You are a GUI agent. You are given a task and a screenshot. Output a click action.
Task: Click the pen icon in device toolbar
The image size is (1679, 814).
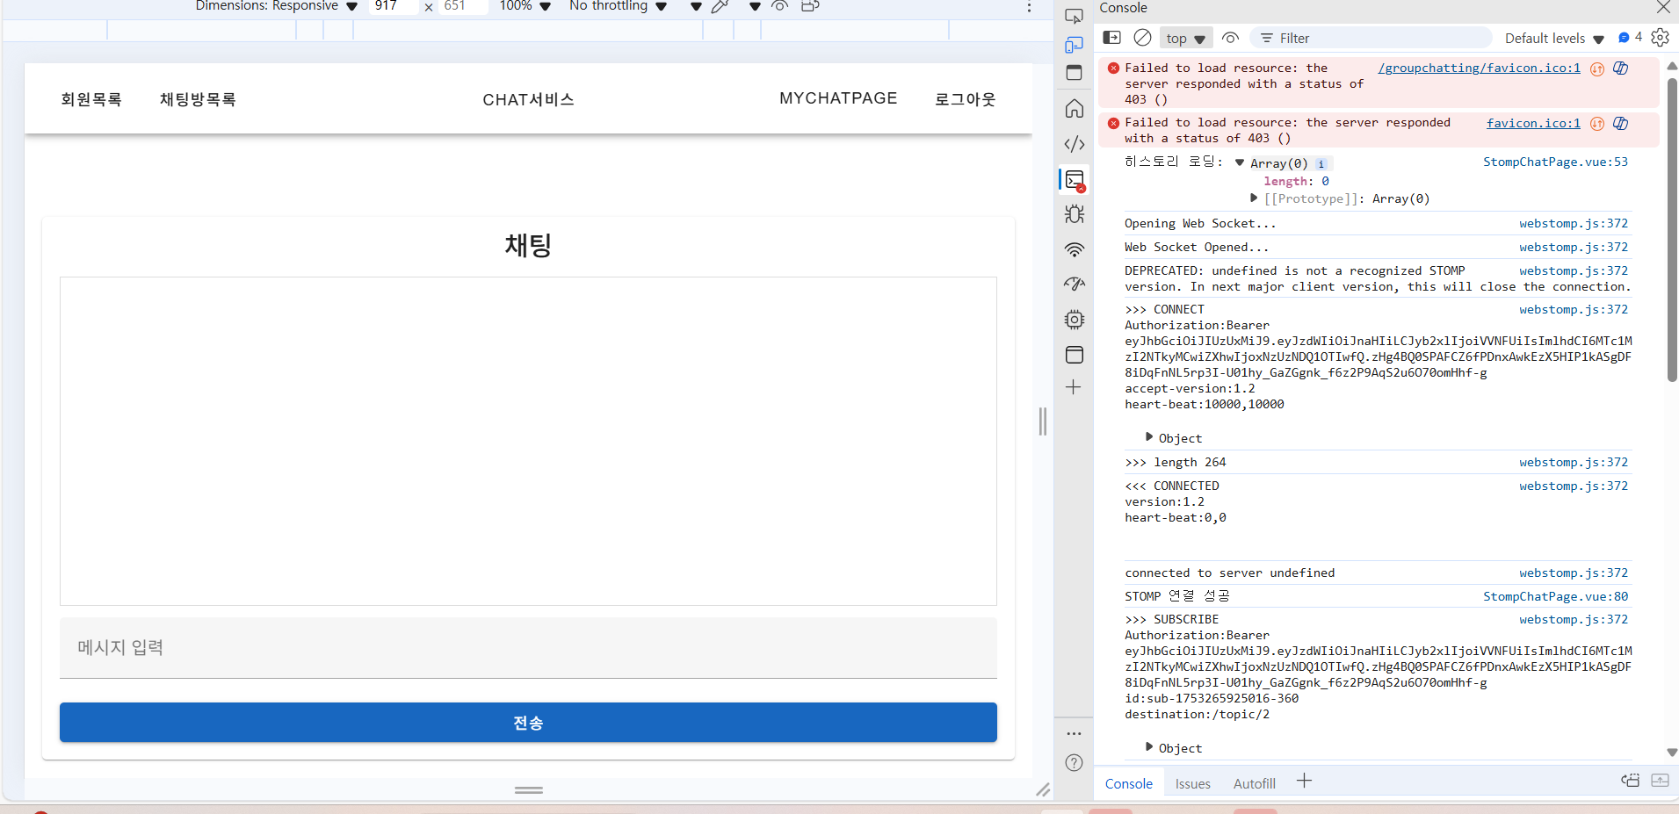pos(720,6)
